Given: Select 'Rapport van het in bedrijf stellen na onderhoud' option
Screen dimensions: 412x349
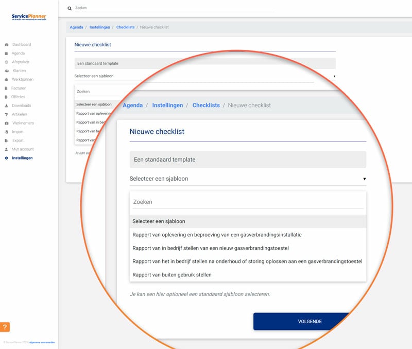Looking at the screenshot, I should click(x=248, y=261).
